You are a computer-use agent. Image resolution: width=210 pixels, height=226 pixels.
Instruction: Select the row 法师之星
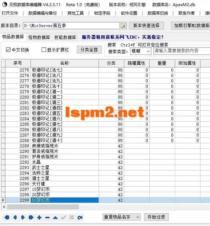coord(105,173)
